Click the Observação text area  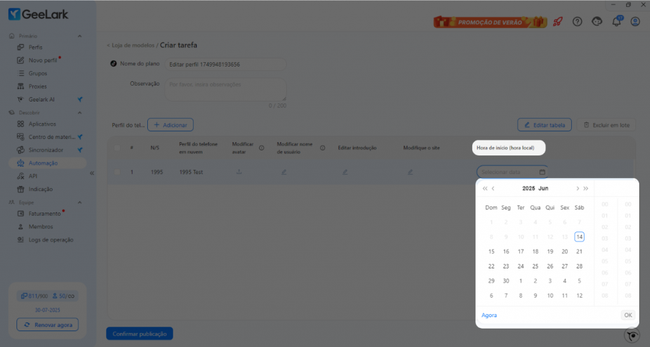tap(225, 89)
